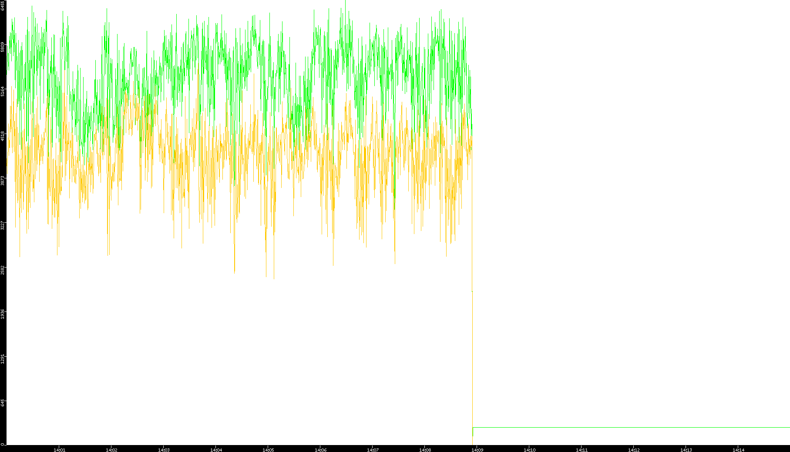Choose the 14:08 time axis label
790x452 pixels.
pos(425,449)
